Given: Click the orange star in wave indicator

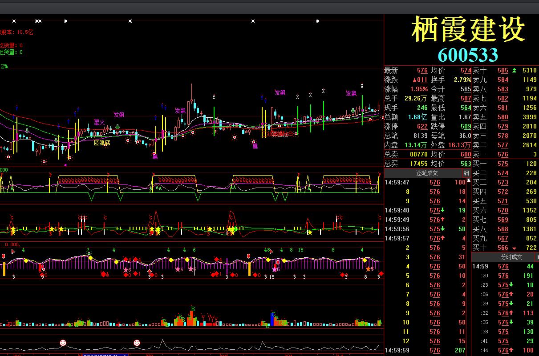Looking at the screenshot, I should pyautogui.click(x=368, y=269).
